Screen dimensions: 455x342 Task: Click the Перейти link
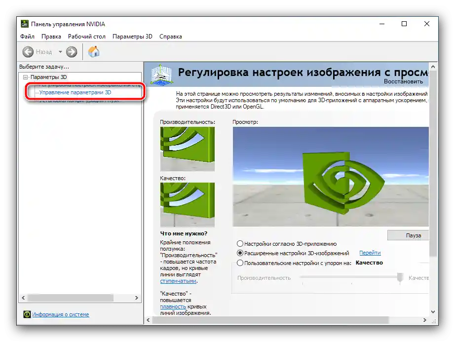370,253
